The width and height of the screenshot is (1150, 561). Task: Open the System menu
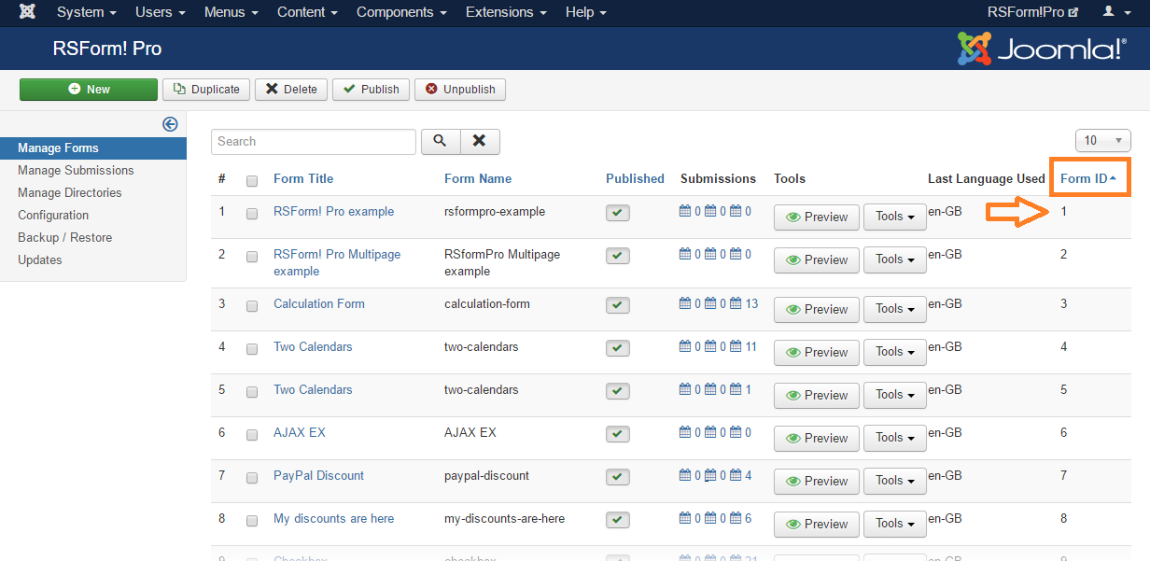click(87, 12)
